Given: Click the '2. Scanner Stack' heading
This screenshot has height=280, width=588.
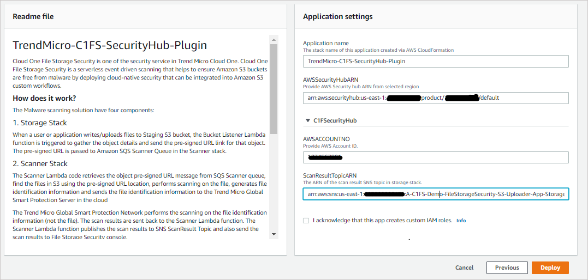Looking at the screenshot, I should click(x=40, y=163).
